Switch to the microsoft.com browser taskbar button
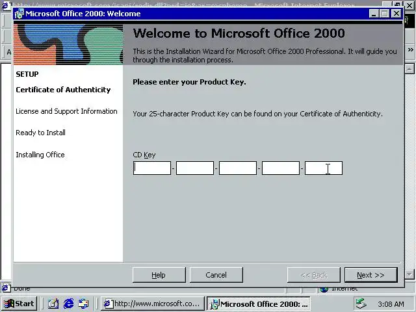This screenshot has width=416, height=312. coord(153,304)
